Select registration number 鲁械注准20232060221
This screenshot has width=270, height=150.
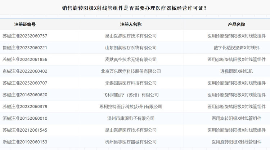tap(25, 48)
